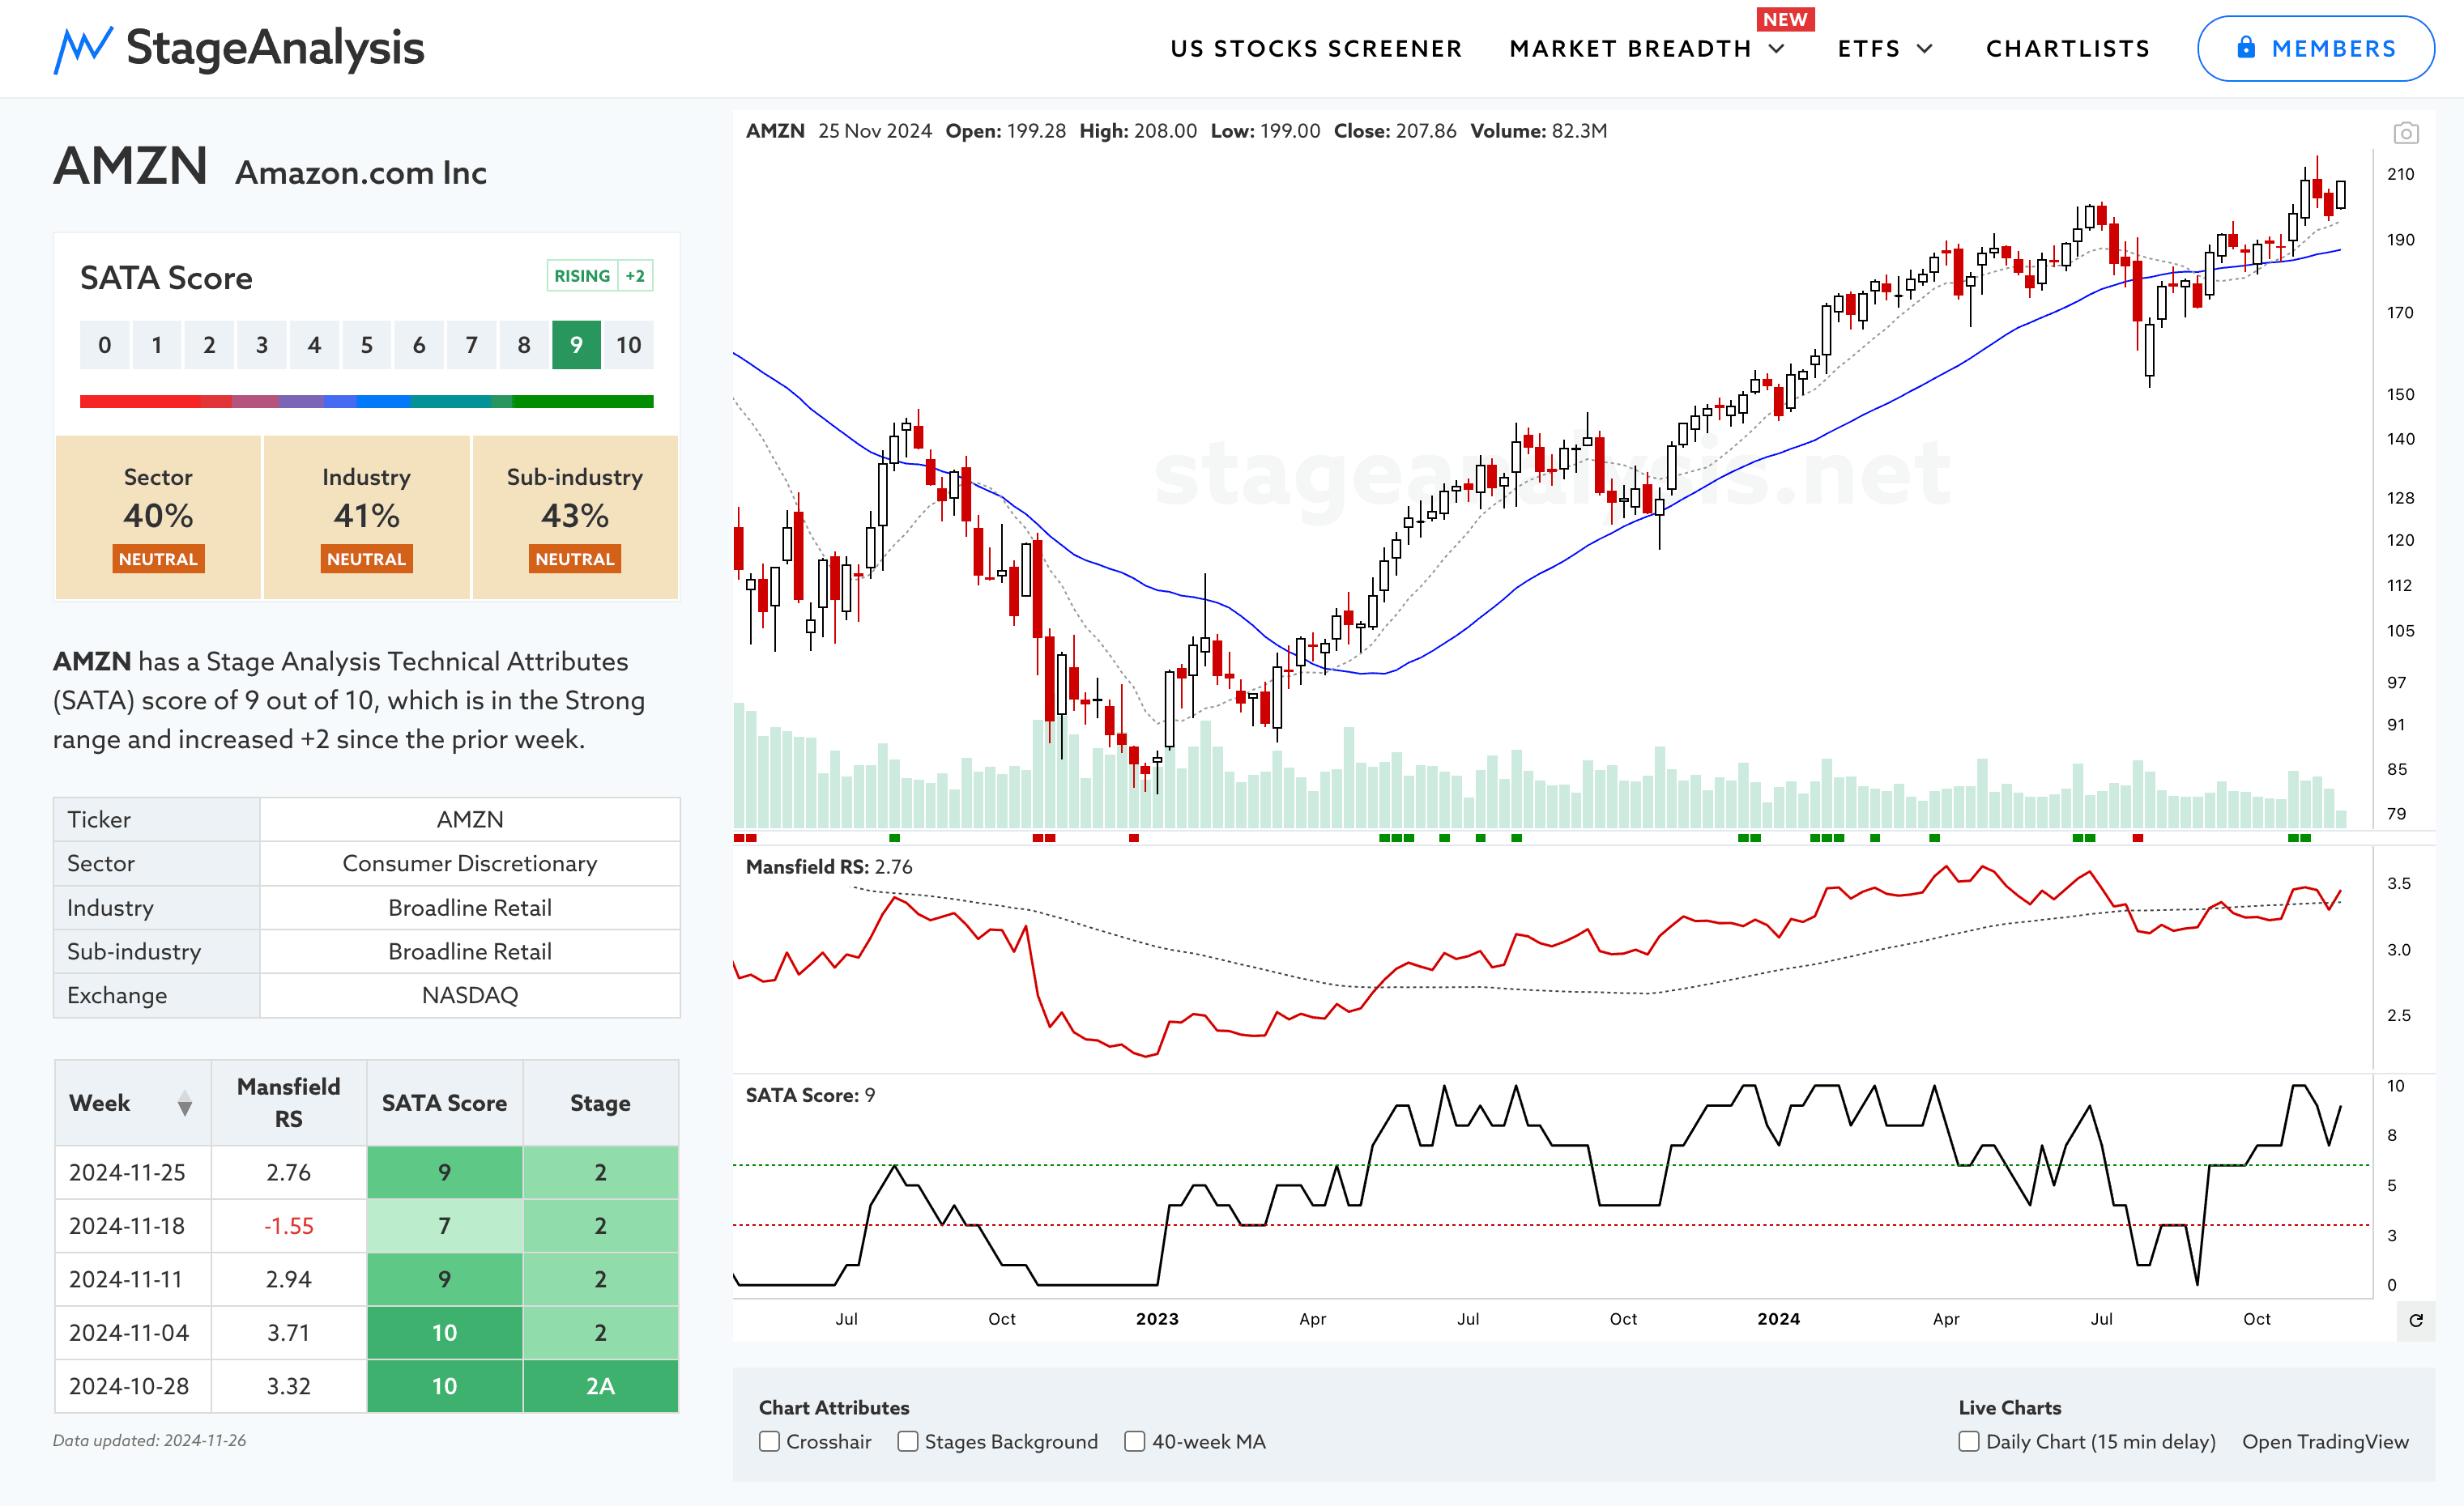
Task: Click the 2A stage cell
Action: (600, 1386)
